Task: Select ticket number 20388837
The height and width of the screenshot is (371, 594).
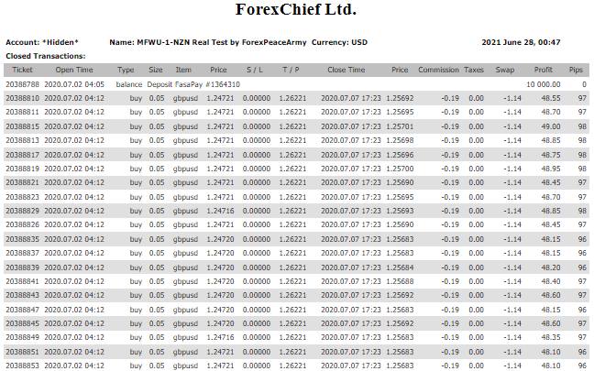Action: pyautogui.click(x=22, y=253)
